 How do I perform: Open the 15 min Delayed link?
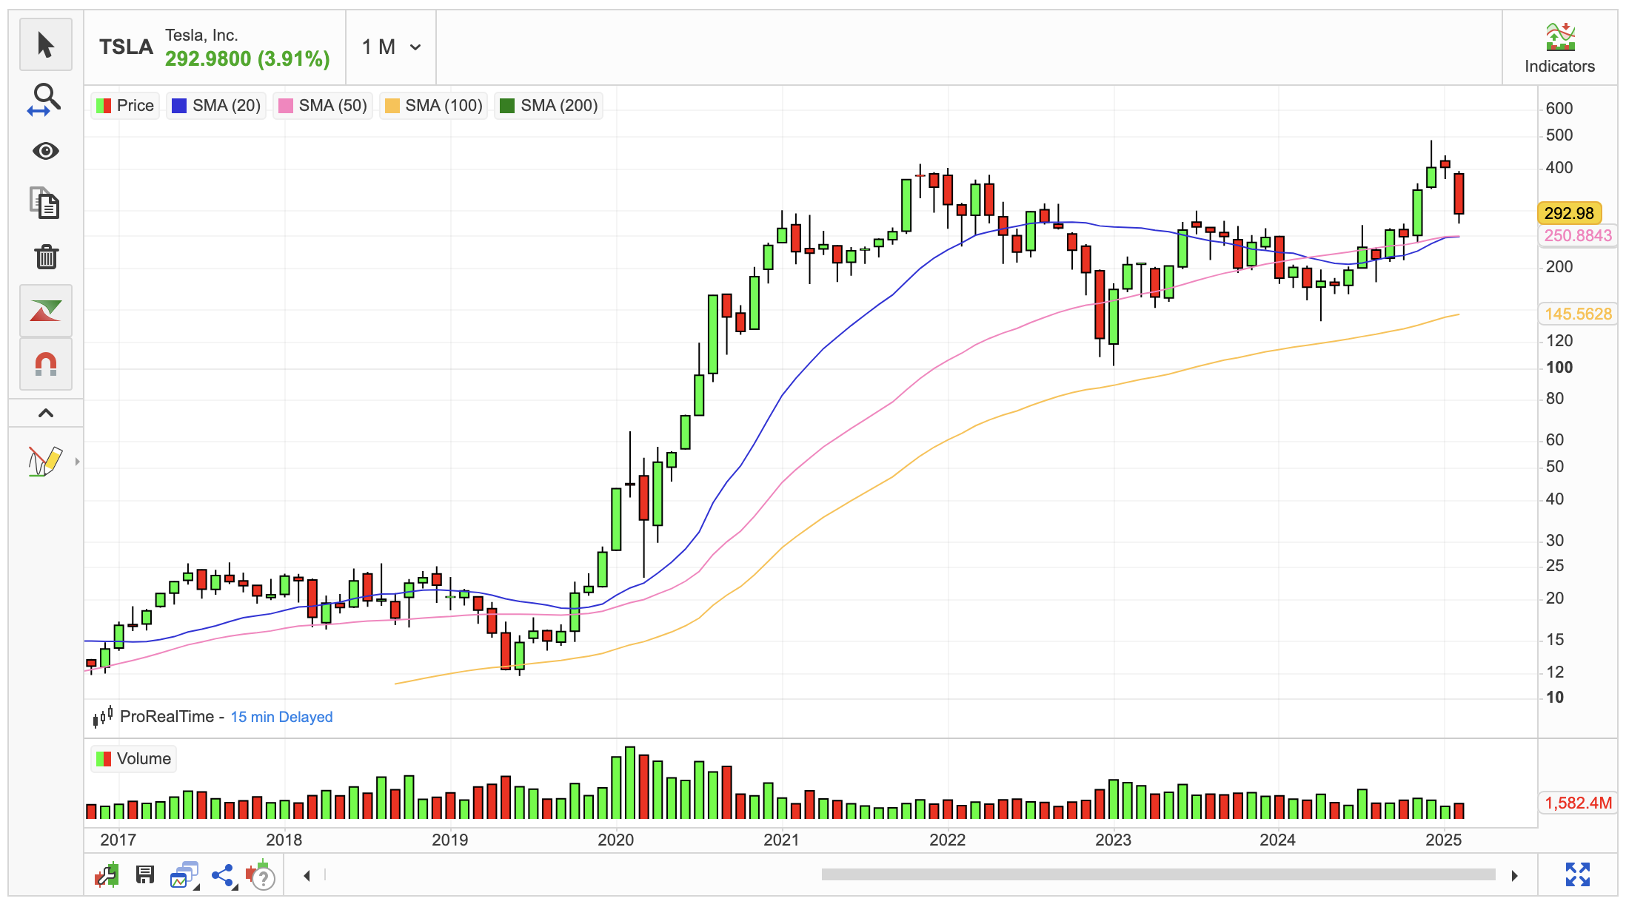(x=281, y=717)
